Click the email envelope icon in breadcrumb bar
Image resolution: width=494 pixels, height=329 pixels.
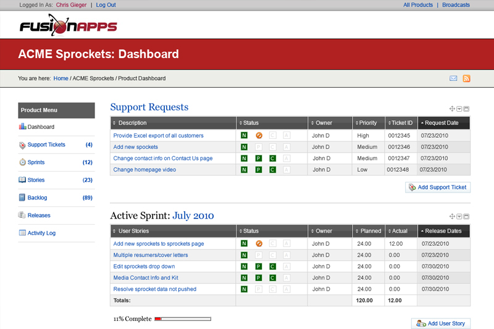(x=453, y=78)
